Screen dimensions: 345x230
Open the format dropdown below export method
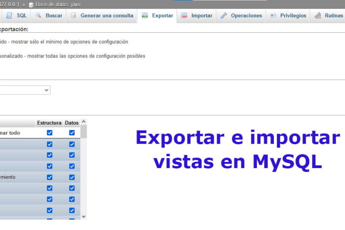(x=25, y=90)
